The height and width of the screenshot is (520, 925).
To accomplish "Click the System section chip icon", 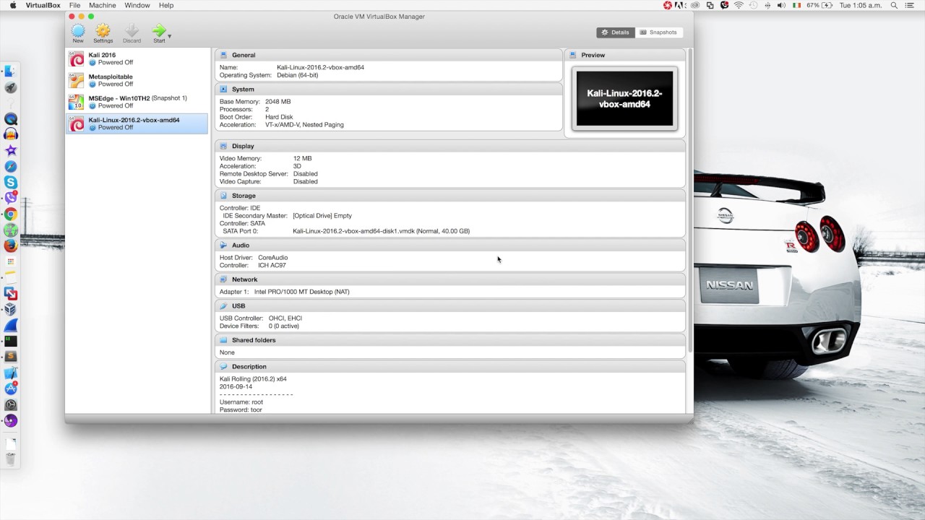I will click(223, 90).
